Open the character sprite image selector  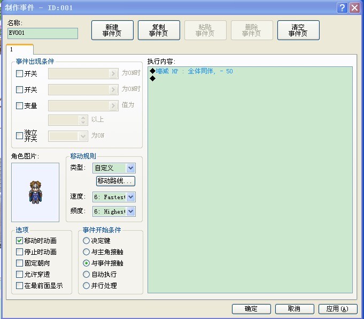[x=35, y=192]
